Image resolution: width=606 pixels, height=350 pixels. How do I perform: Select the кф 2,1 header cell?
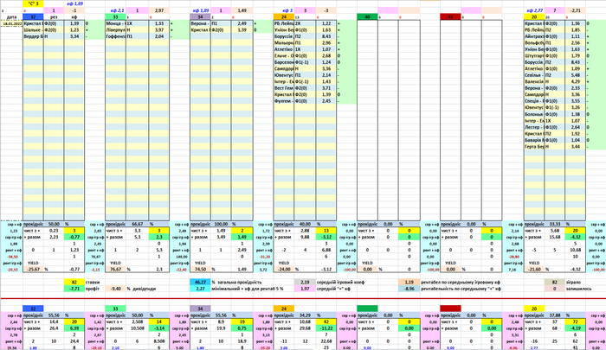[x=115, y=10]
